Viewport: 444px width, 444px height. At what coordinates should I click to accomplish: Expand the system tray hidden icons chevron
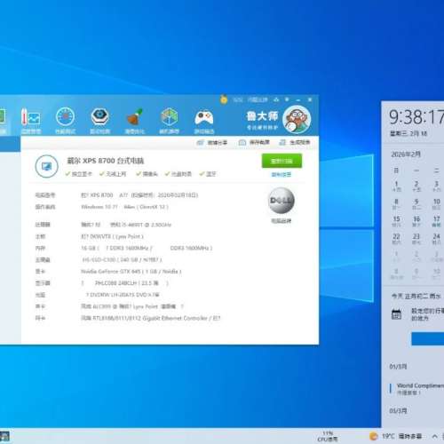click(x=434, y=436)
